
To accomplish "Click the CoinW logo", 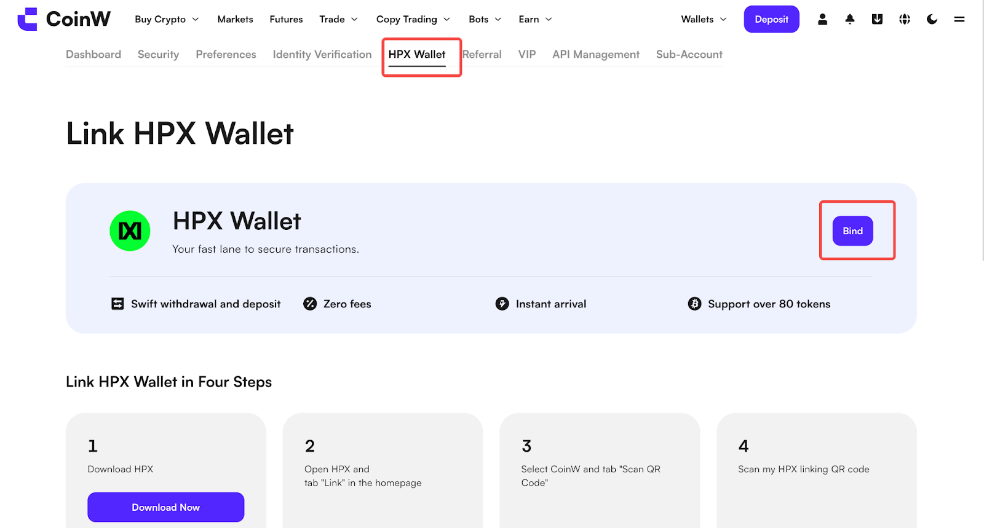I will pos(64,19).
